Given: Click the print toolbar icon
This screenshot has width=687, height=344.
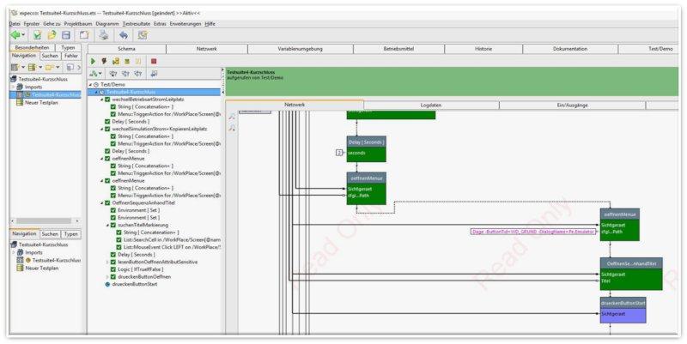Looking at the screenshot, I should [x=103, y=35].
